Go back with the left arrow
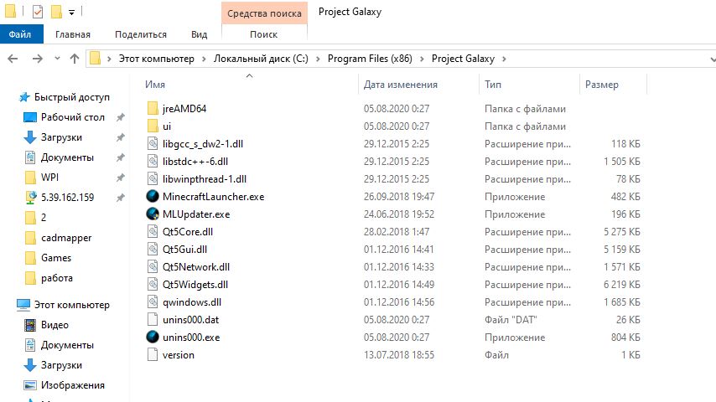Viewport: 716px width, 402px height. click(13, 59)
